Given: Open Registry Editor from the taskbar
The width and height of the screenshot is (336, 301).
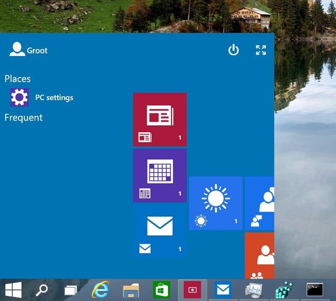Looking at the screenshot, I should coord(284,289).
